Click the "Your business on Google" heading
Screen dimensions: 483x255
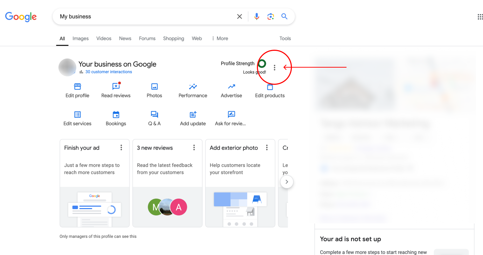(x=117, y=64)
